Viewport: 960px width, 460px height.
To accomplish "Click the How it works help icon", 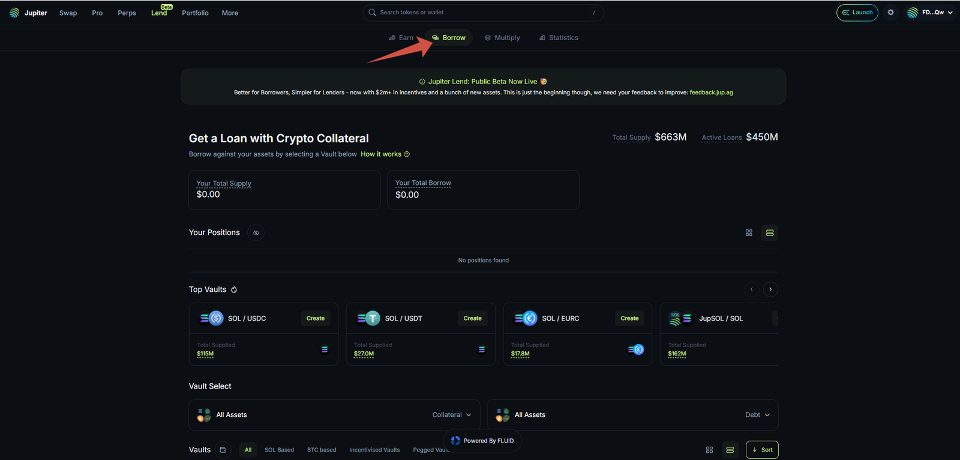I will (x=407, y=154).
